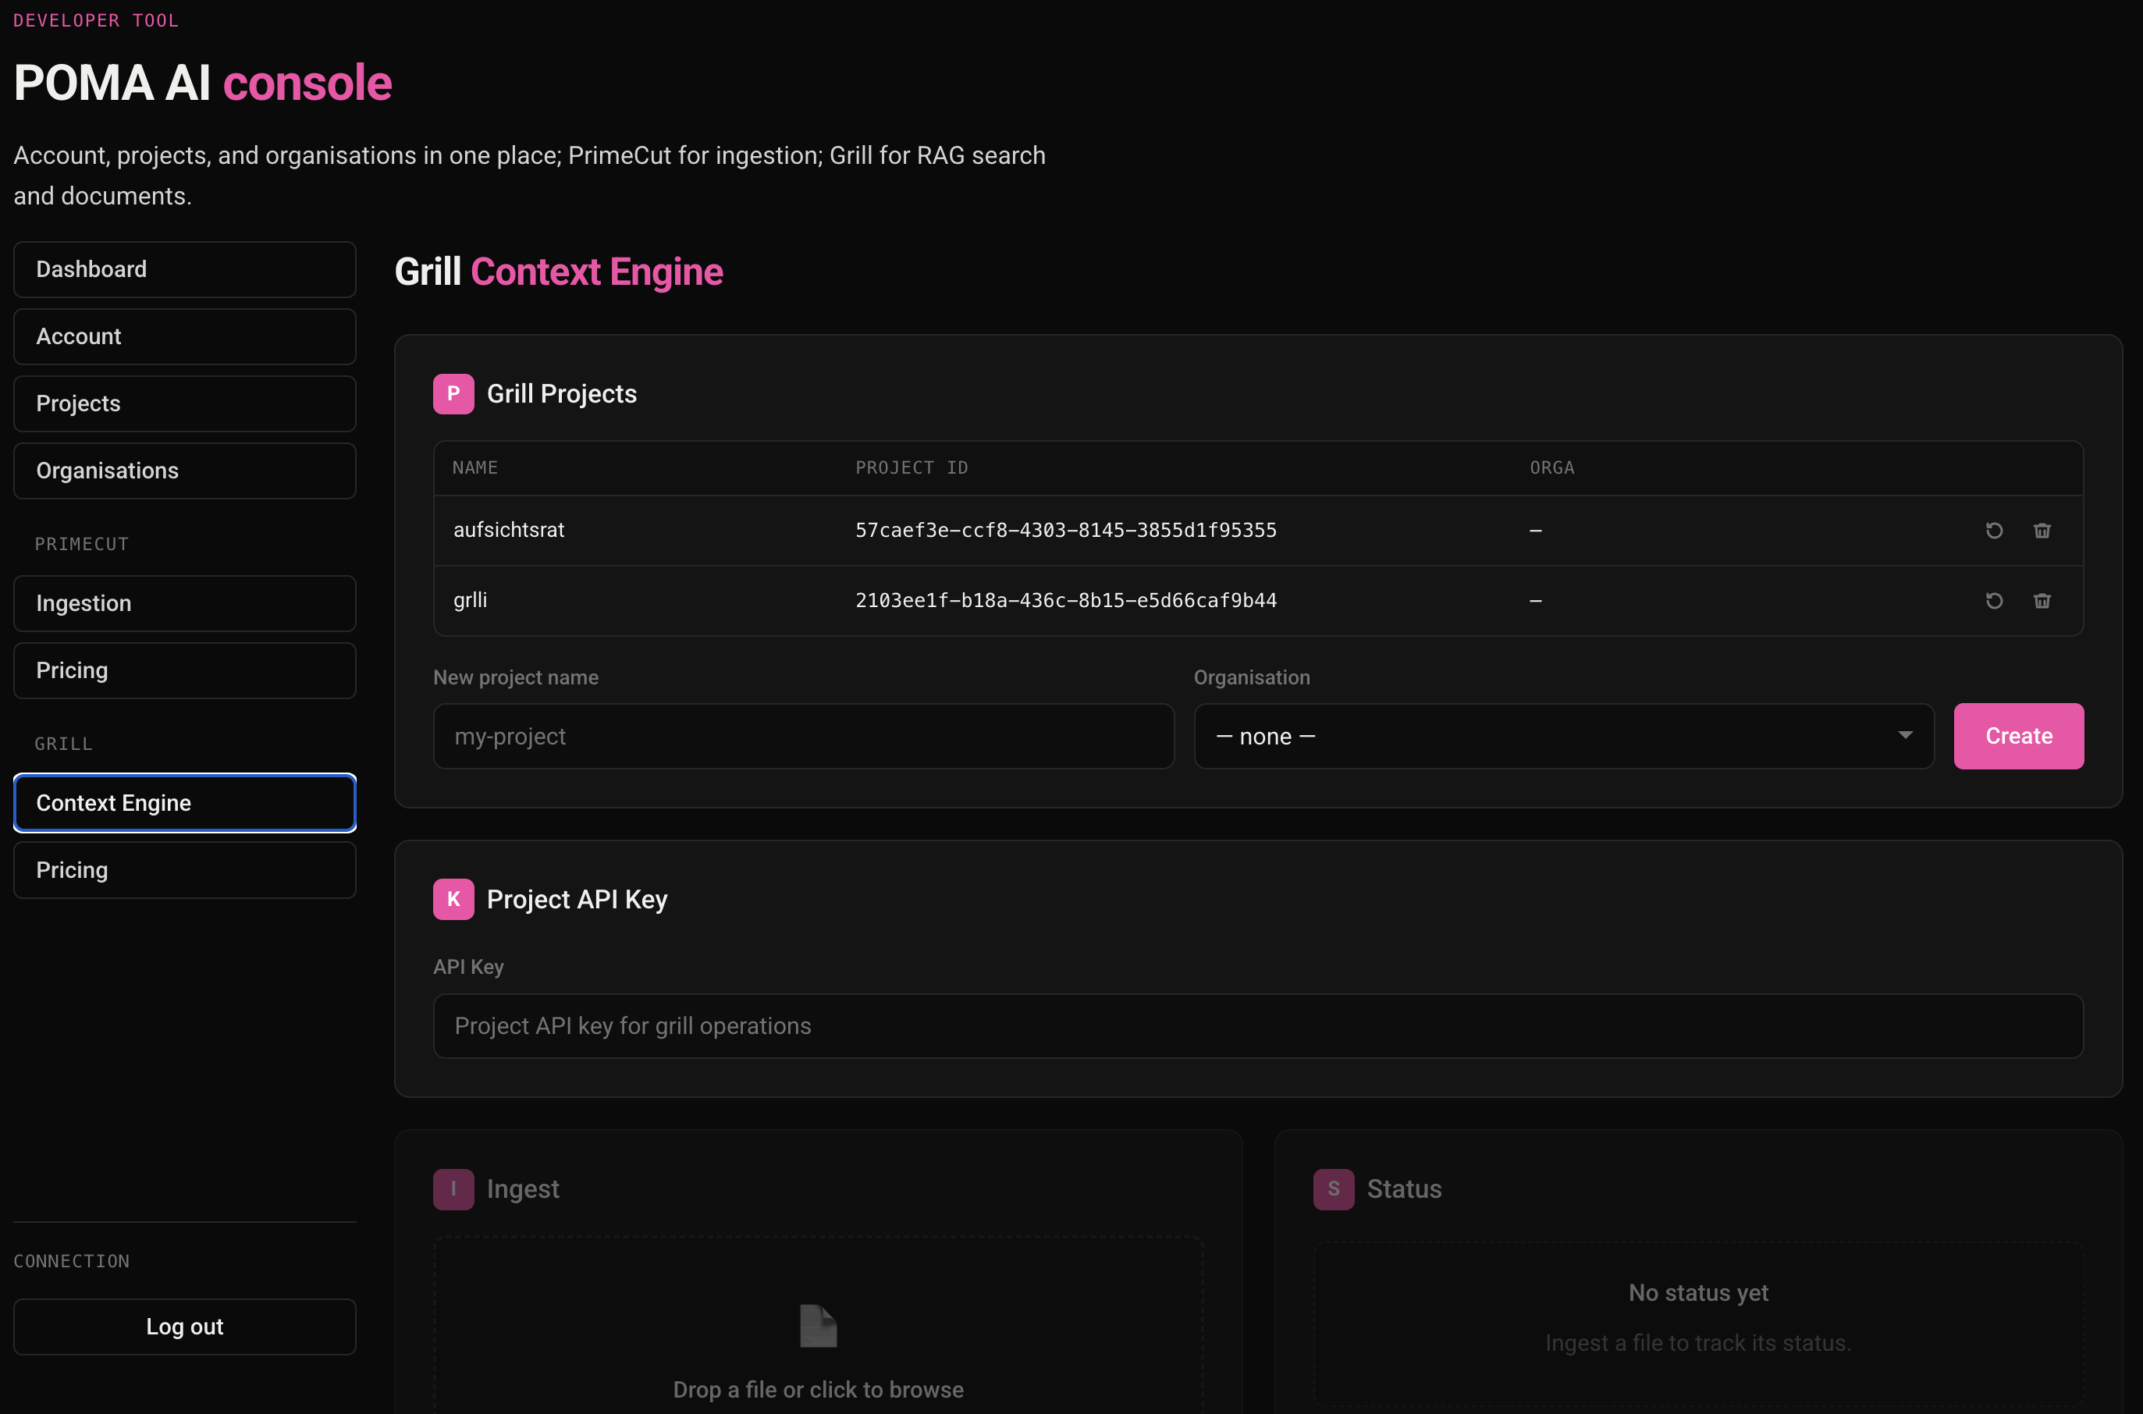Click the pink P badge beside Grill Projects
The image size is (2143, 1414).
click(x=453, y=394)
